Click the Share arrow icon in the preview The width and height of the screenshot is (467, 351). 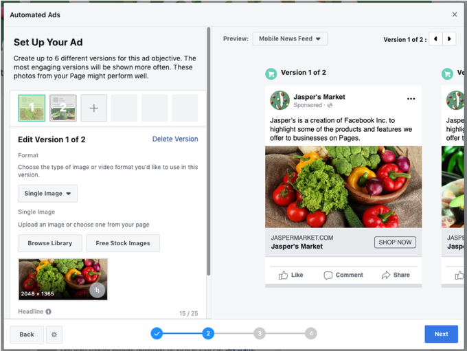click(x=386, y=275)
